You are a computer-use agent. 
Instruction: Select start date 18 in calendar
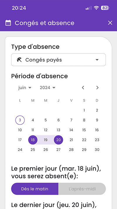click(x=33, y=140)
